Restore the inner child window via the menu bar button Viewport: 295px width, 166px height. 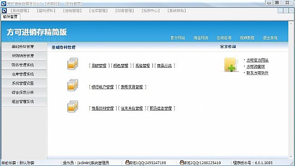pyautogui.click(x=286, y=10)
